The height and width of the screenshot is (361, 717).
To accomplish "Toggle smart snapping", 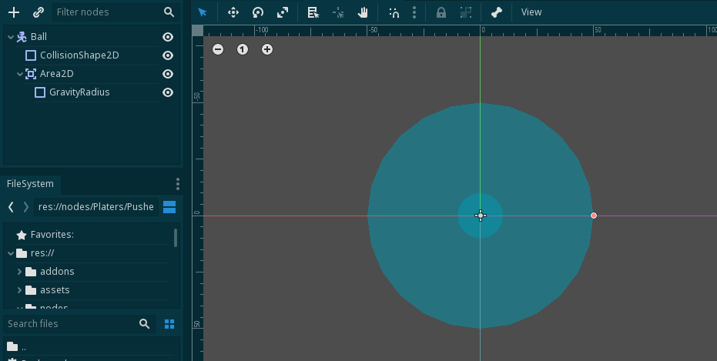I will coord(394,12).
